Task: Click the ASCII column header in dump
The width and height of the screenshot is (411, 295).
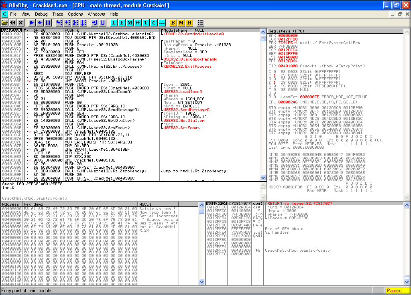Action: coord(158,204)
